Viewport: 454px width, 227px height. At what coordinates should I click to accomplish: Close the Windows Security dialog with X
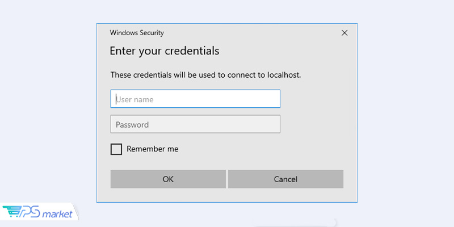(x=344, y=33)
